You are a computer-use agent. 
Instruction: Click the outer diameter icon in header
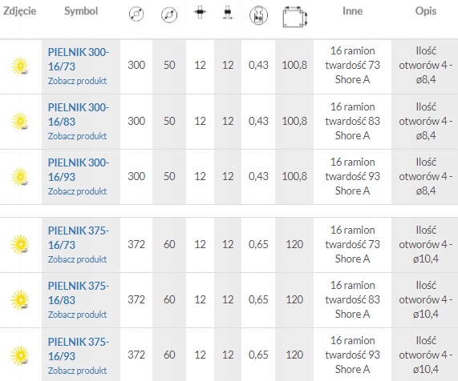(136, 14)
